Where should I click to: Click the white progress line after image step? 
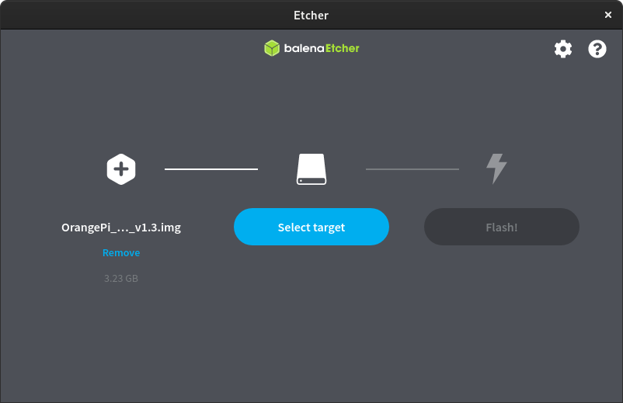tap(211, 169)
